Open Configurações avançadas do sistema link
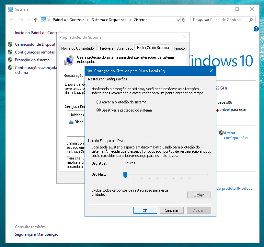Viewport: 264px width, 247px height. [x=36, y=70]
